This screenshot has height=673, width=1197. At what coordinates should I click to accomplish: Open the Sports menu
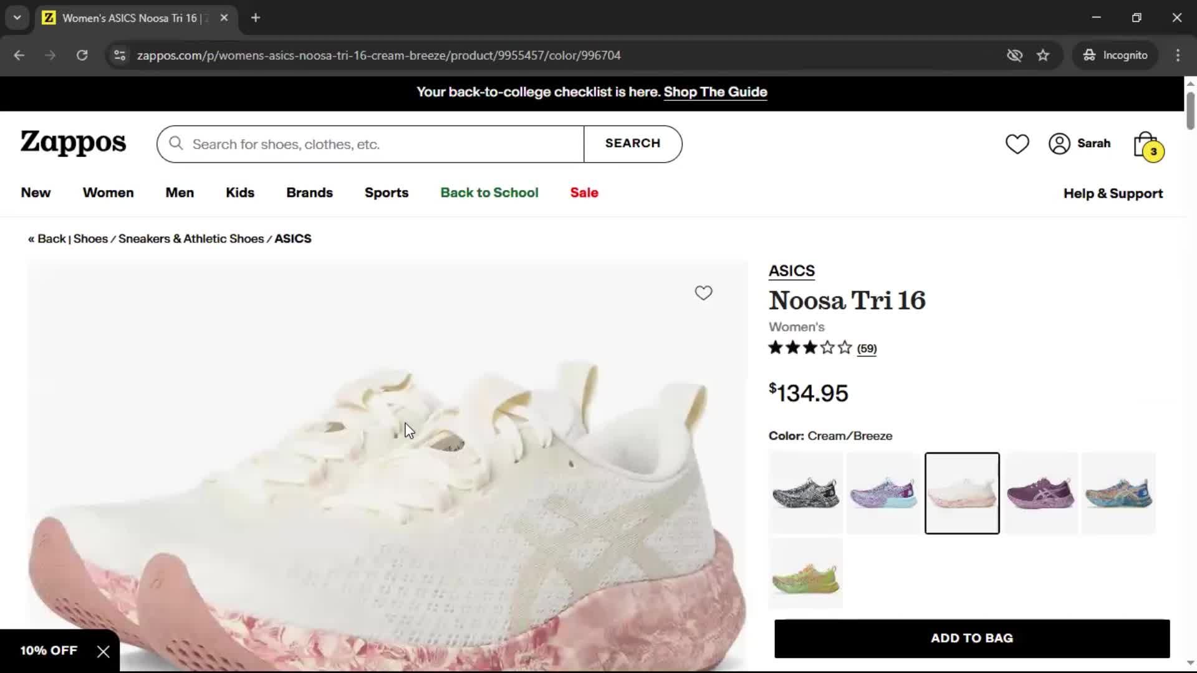(387, 193)
